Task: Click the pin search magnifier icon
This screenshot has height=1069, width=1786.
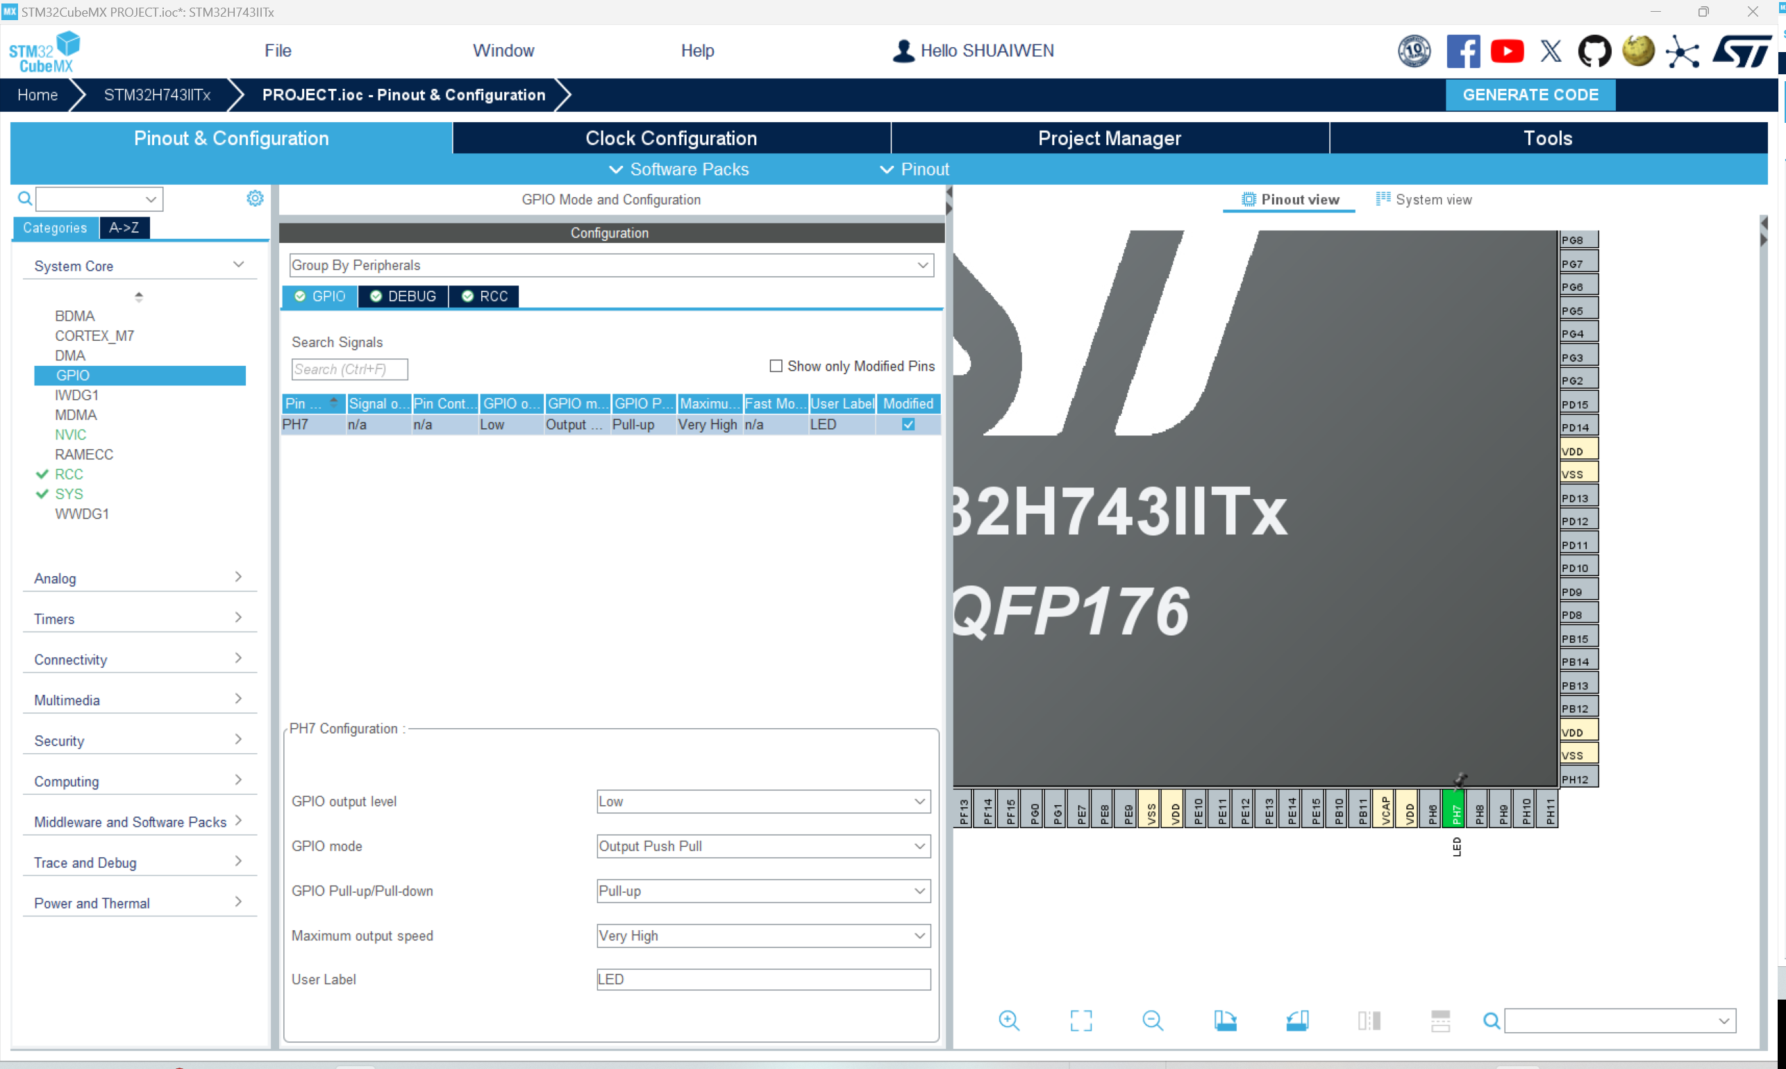Action: click(x=1492, y=1020)
